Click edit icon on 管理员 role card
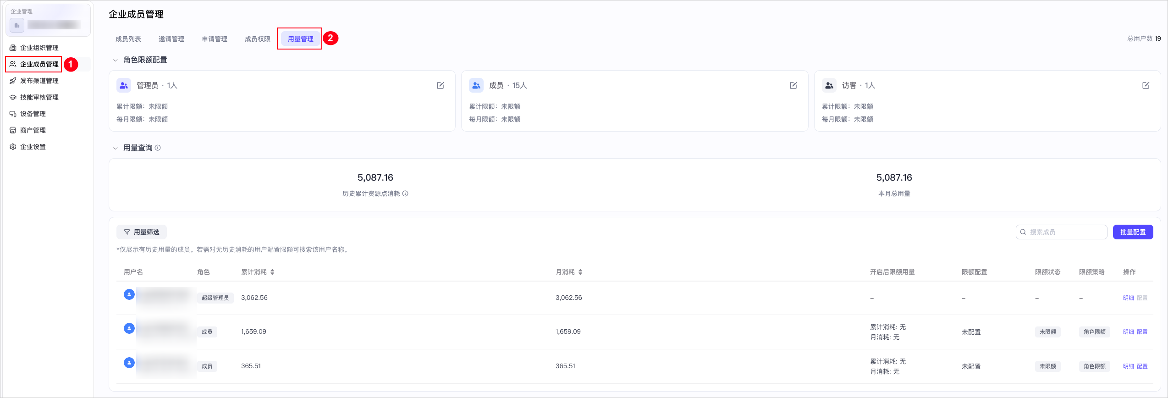 coord(440,86)
